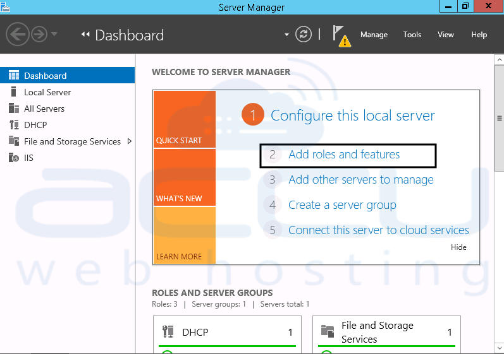Click Add roles and features link
Viewport: 504px width, 354px height.
pos(344,155)
